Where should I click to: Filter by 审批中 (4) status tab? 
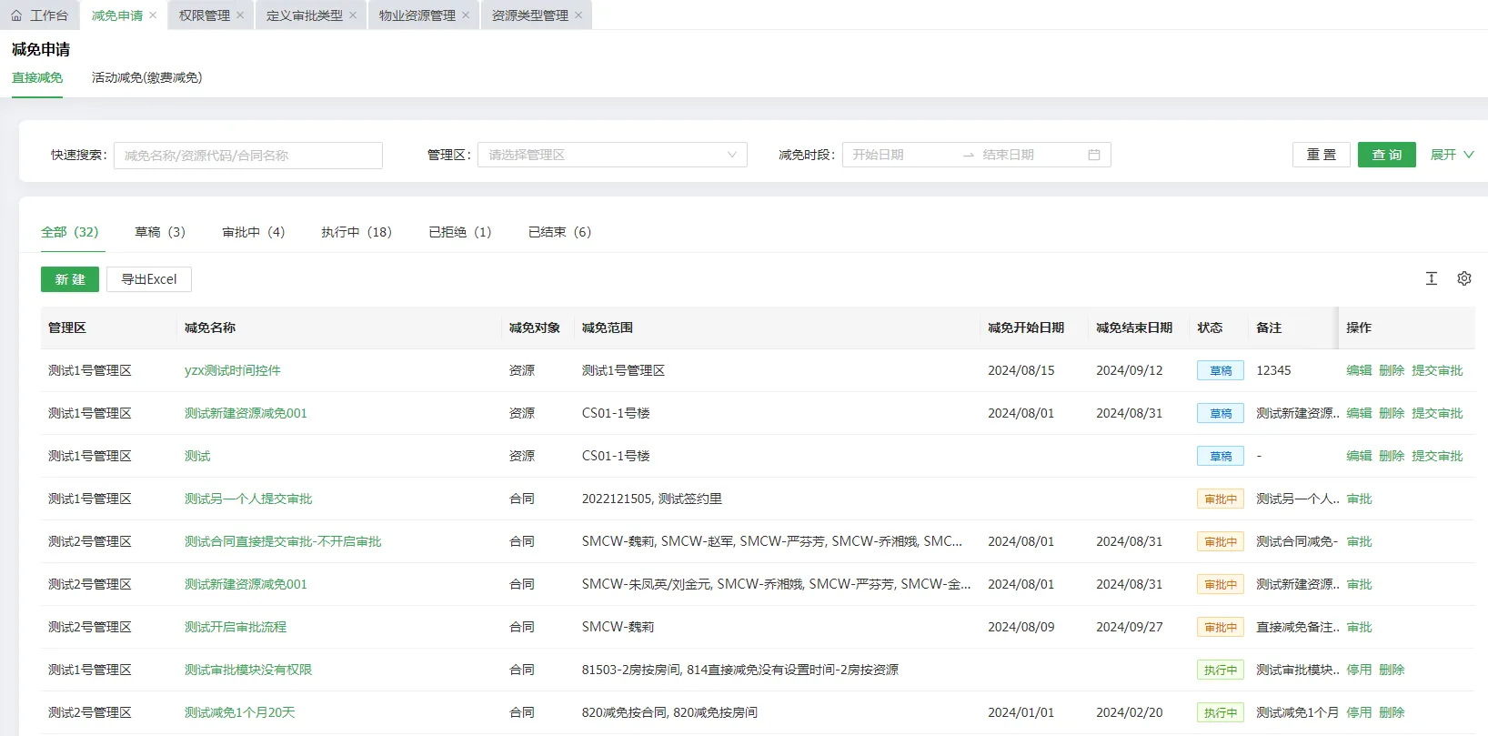(x=254, y=232)
